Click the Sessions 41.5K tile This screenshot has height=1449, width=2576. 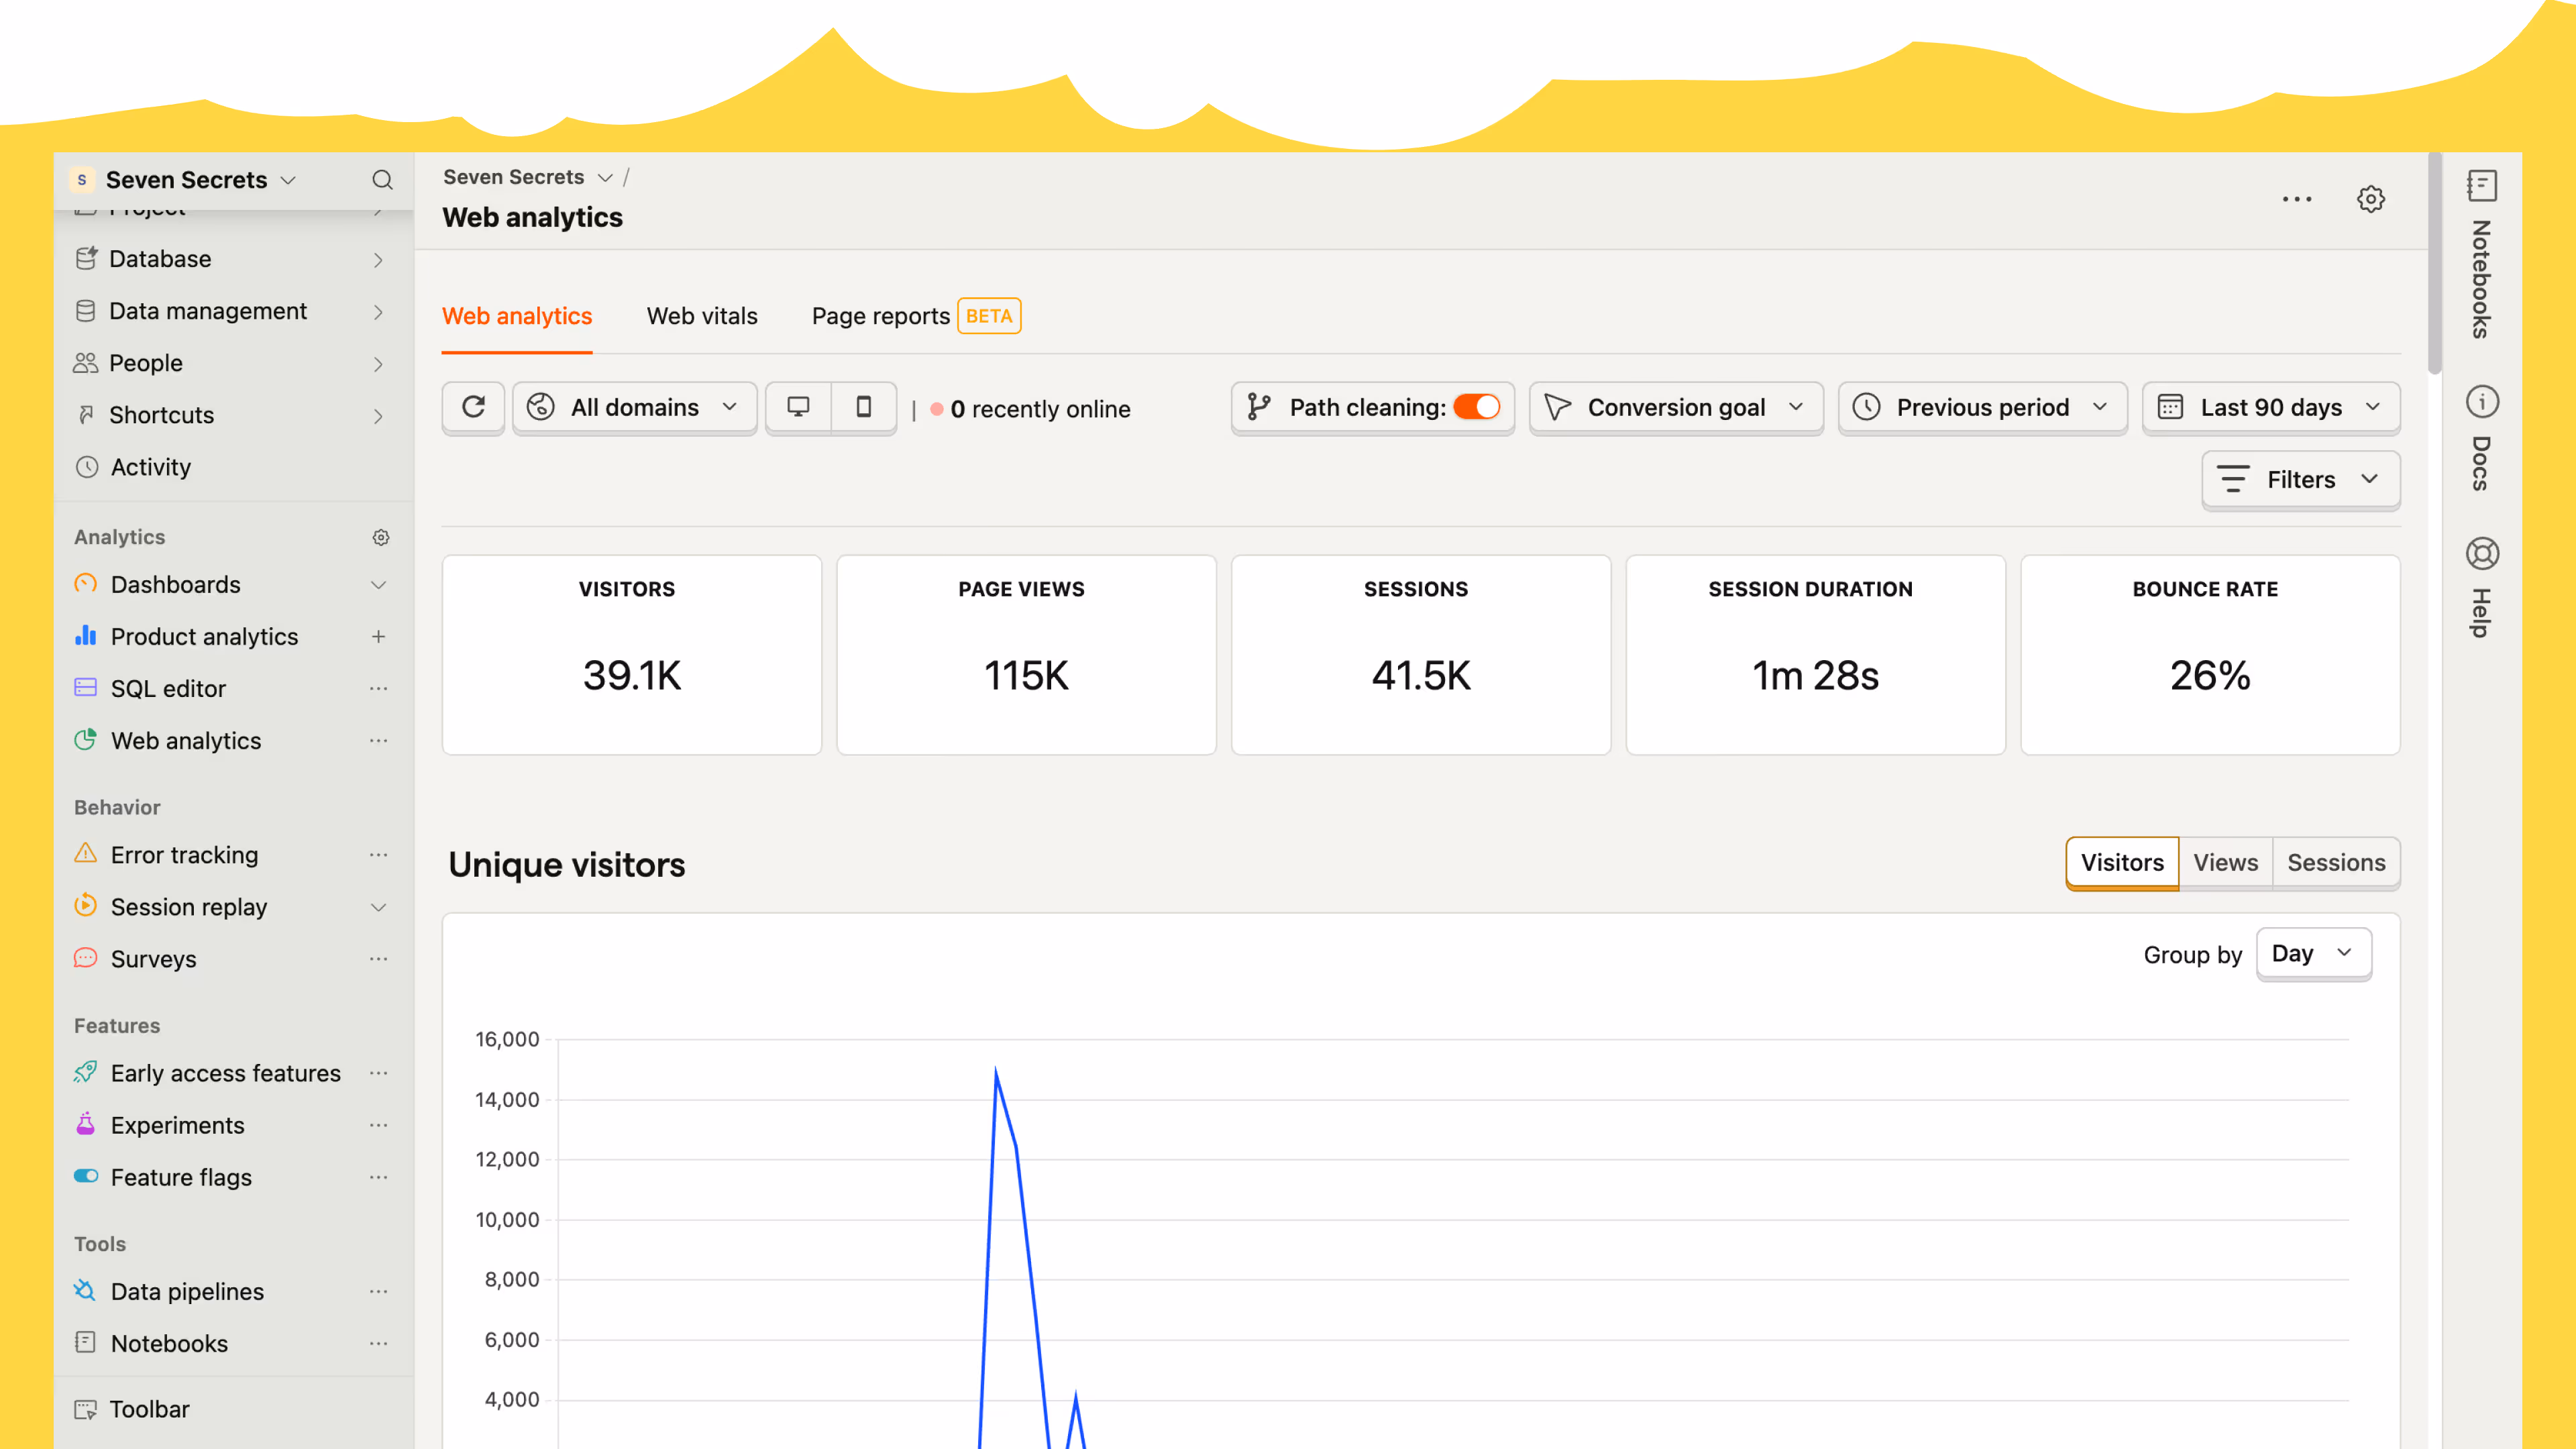pyautogui.click(x=1421, y=655)
